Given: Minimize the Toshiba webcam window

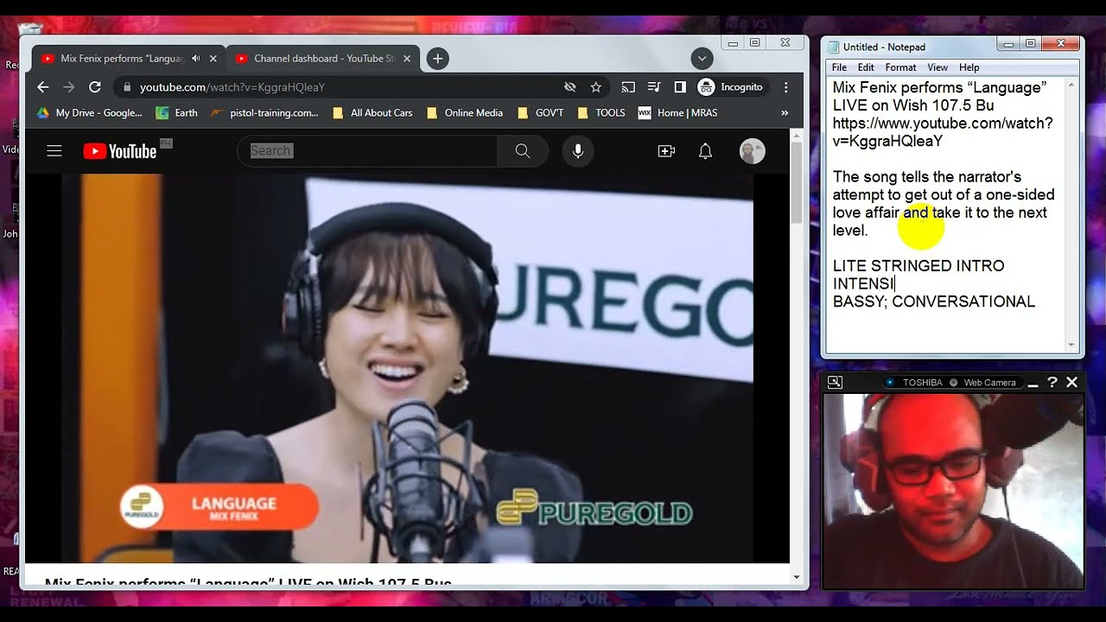Looking at the screenshot, I should (x=1033, y=383).
